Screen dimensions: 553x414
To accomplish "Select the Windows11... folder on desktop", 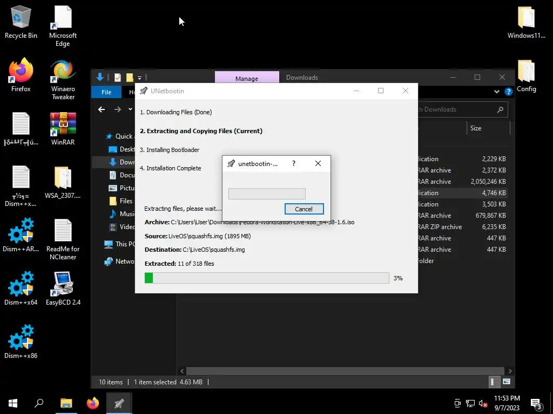I will point(526,22).
